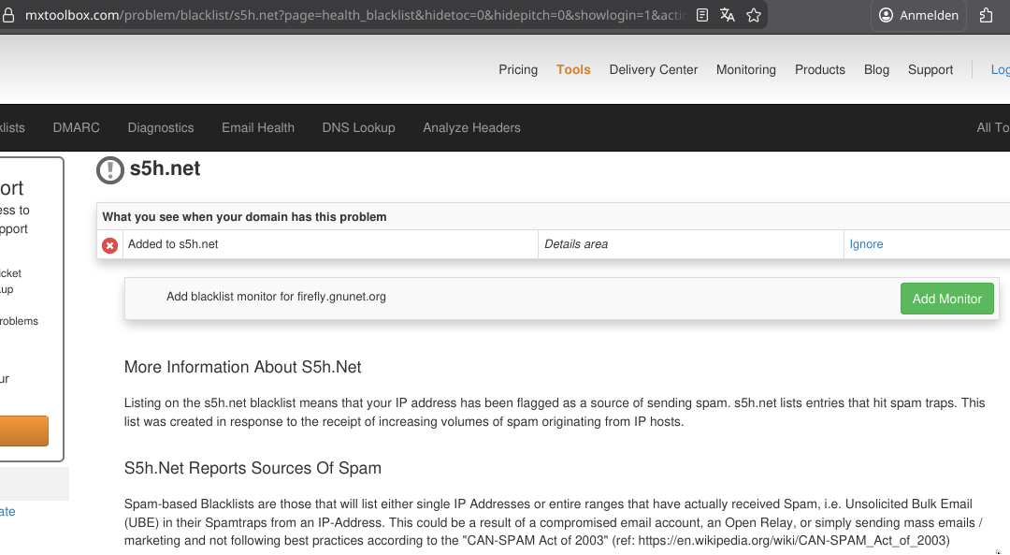Switch to the DMARC tab
This screenshot has height=555, width=1010.
[x=77, y=127]
